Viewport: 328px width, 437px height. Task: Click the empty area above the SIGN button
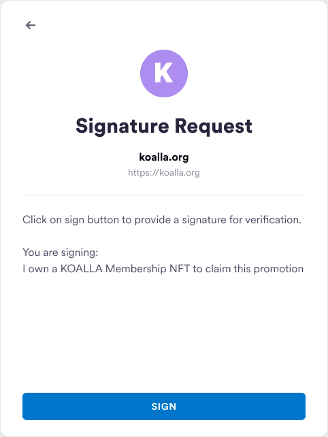164,334
